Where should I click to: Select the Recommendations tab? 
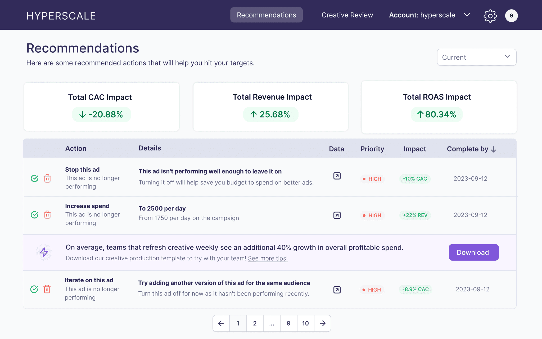[266, 15]
